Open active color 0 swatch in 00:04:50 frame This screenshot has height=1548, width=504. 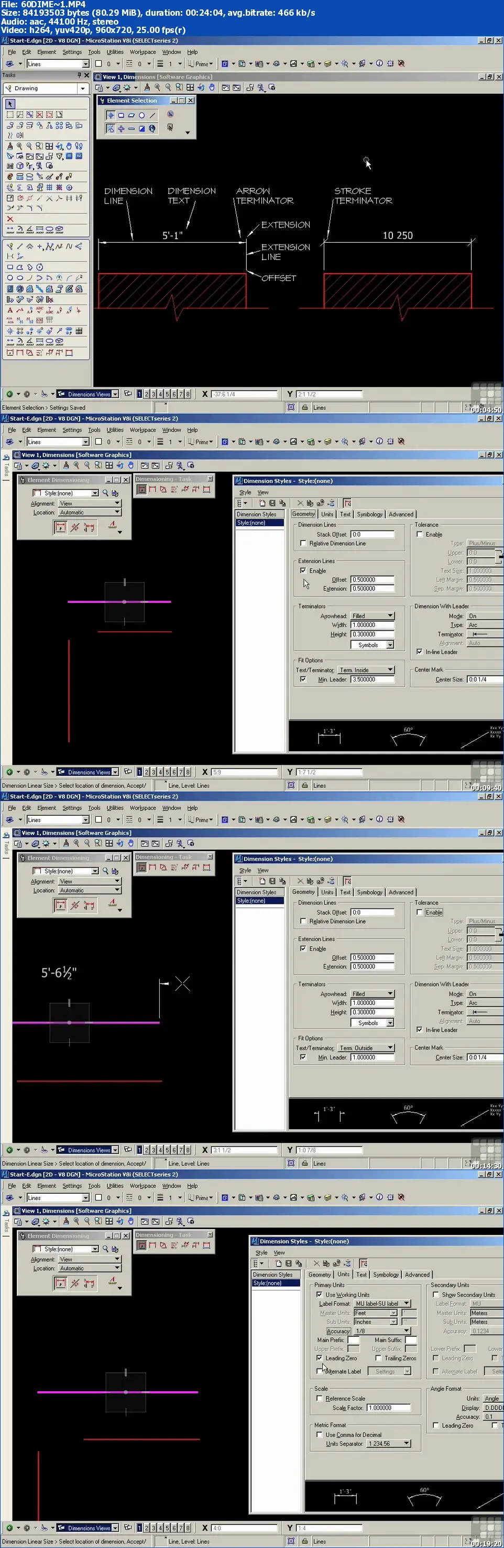98,64
